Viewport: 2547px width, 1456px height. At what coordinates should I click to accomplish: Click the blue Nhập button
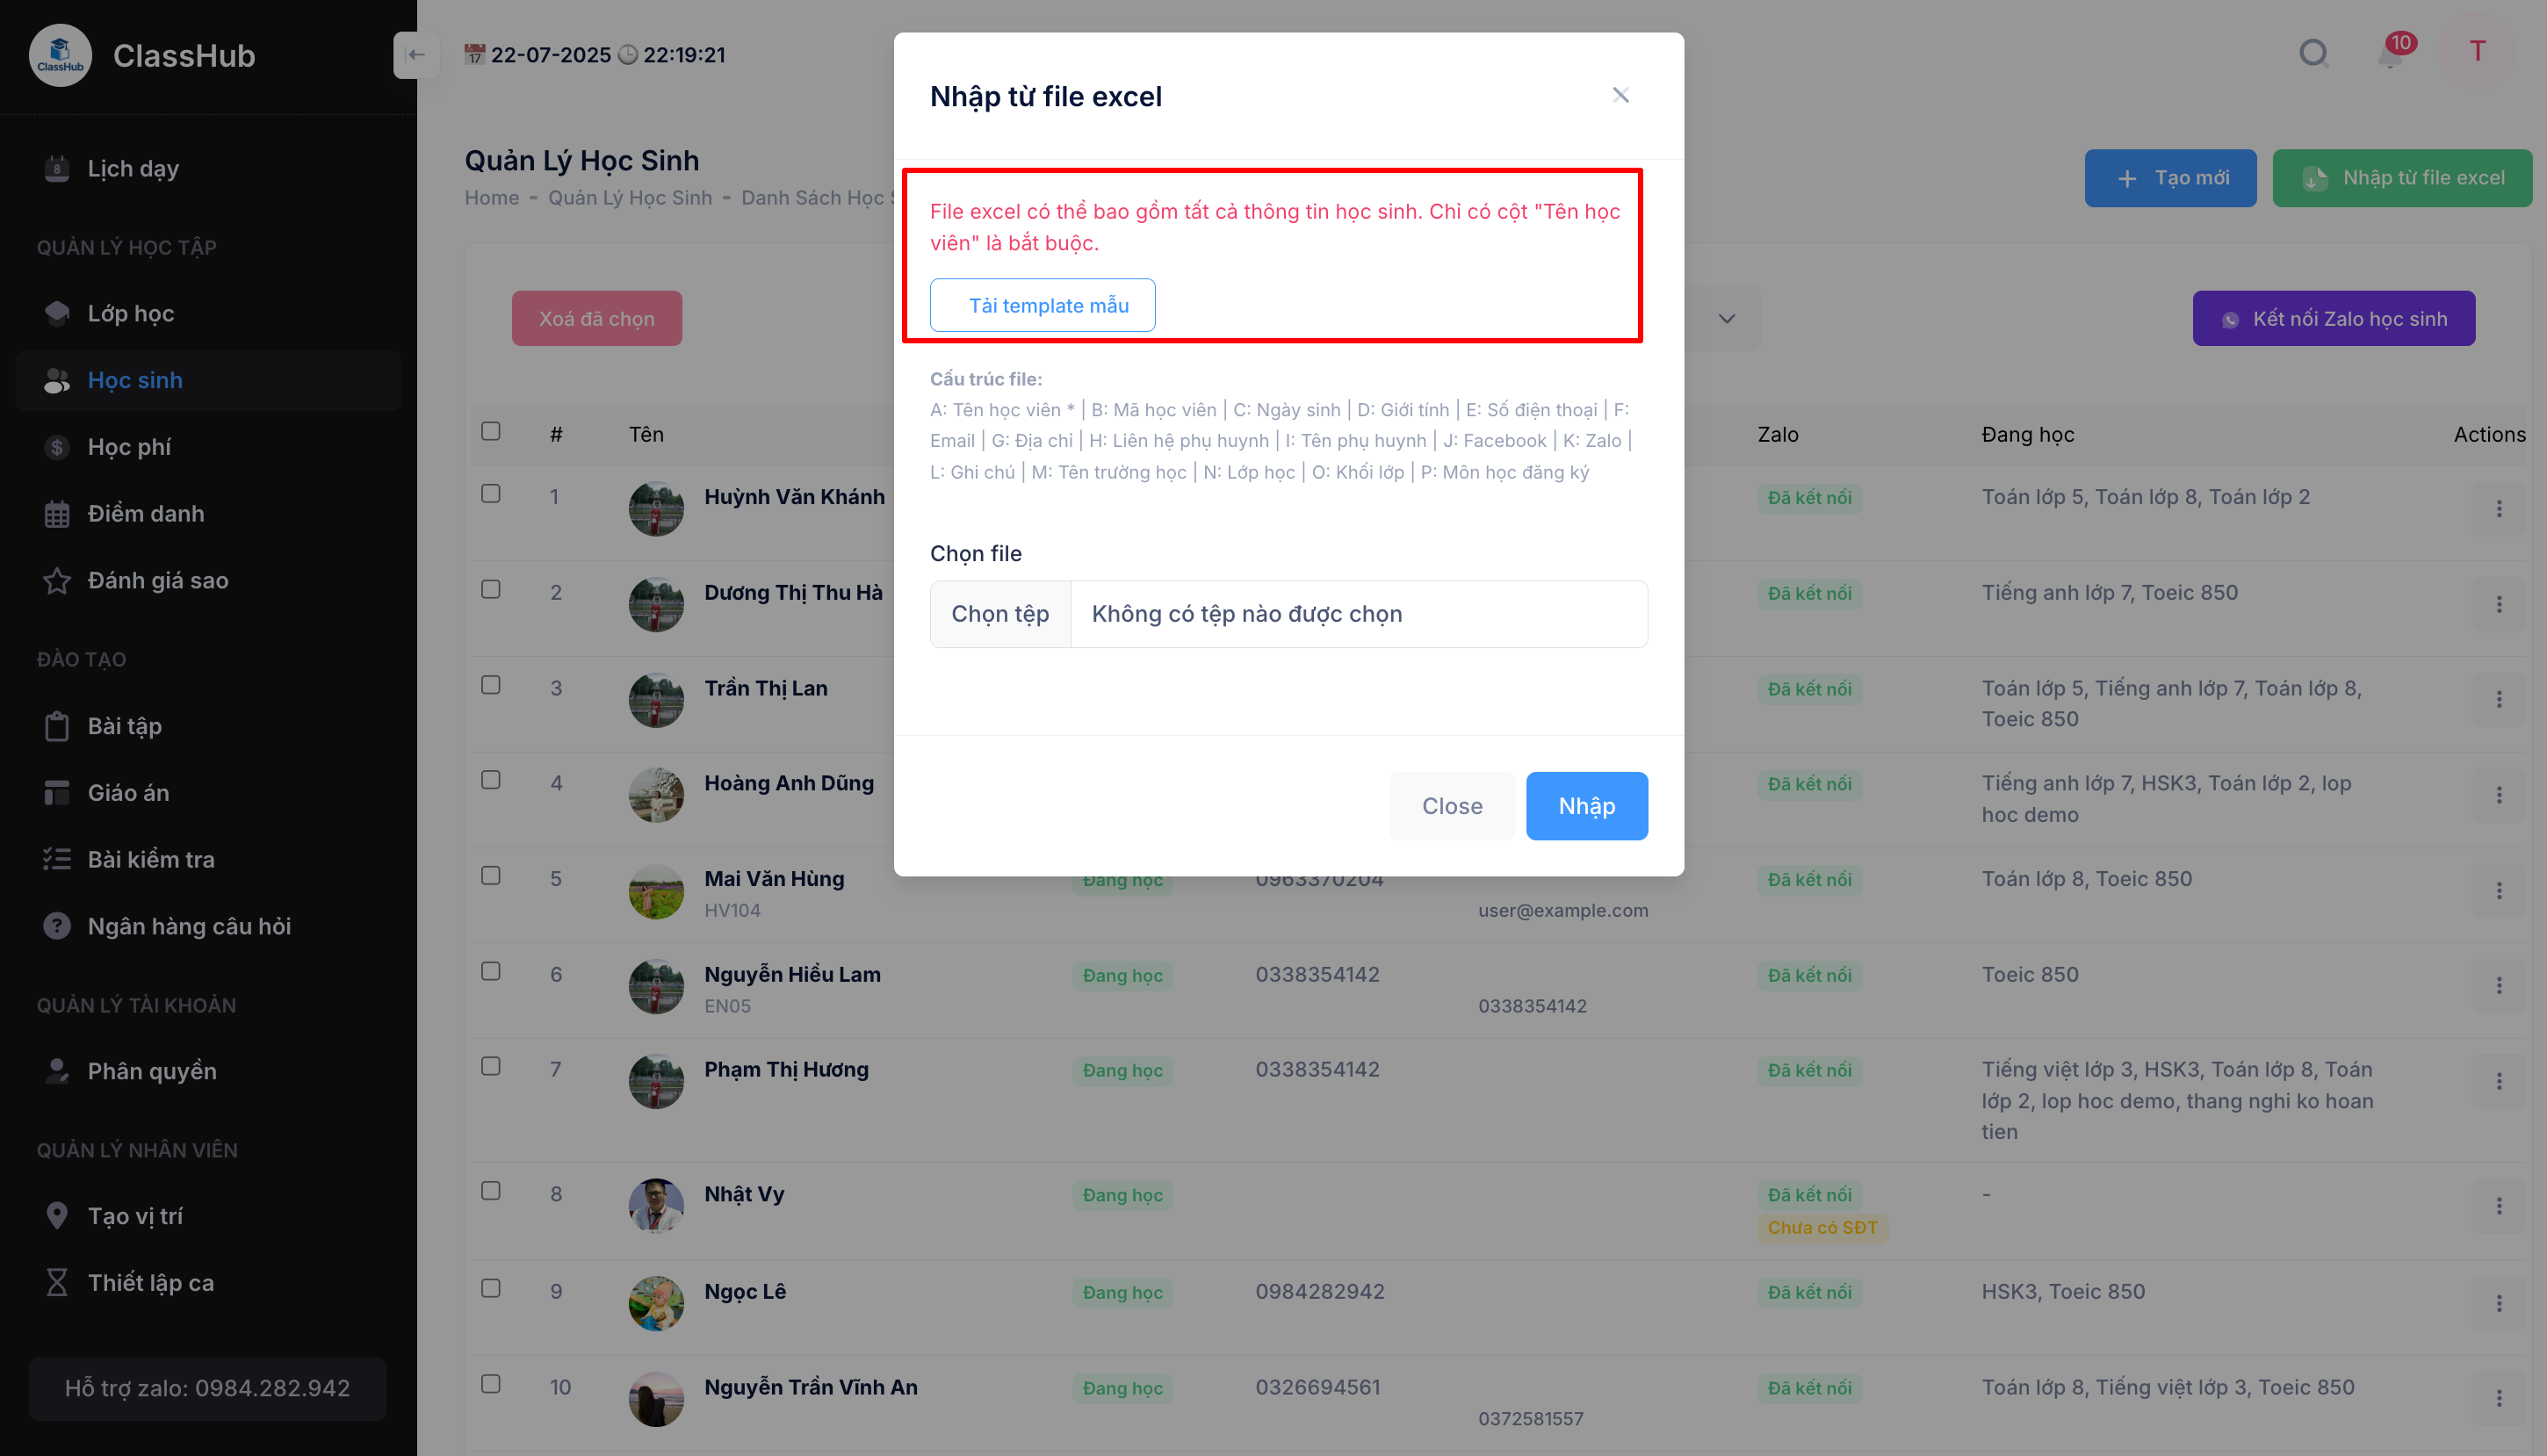1587,806
